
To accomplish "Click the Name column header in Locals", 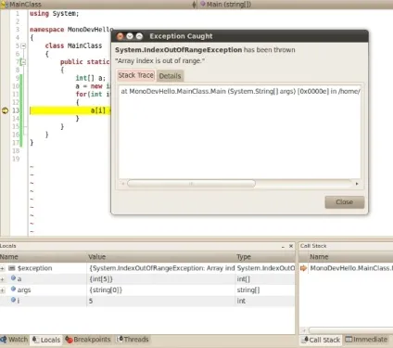I will click(44, 257).
